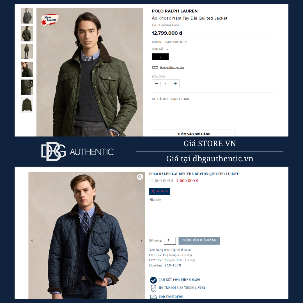Image resolution: width=303 pixels, height=303 pixels.
Task: Click the checkmark icon beside Cam Kết 100% Chính Hãng
Action: 153,280
